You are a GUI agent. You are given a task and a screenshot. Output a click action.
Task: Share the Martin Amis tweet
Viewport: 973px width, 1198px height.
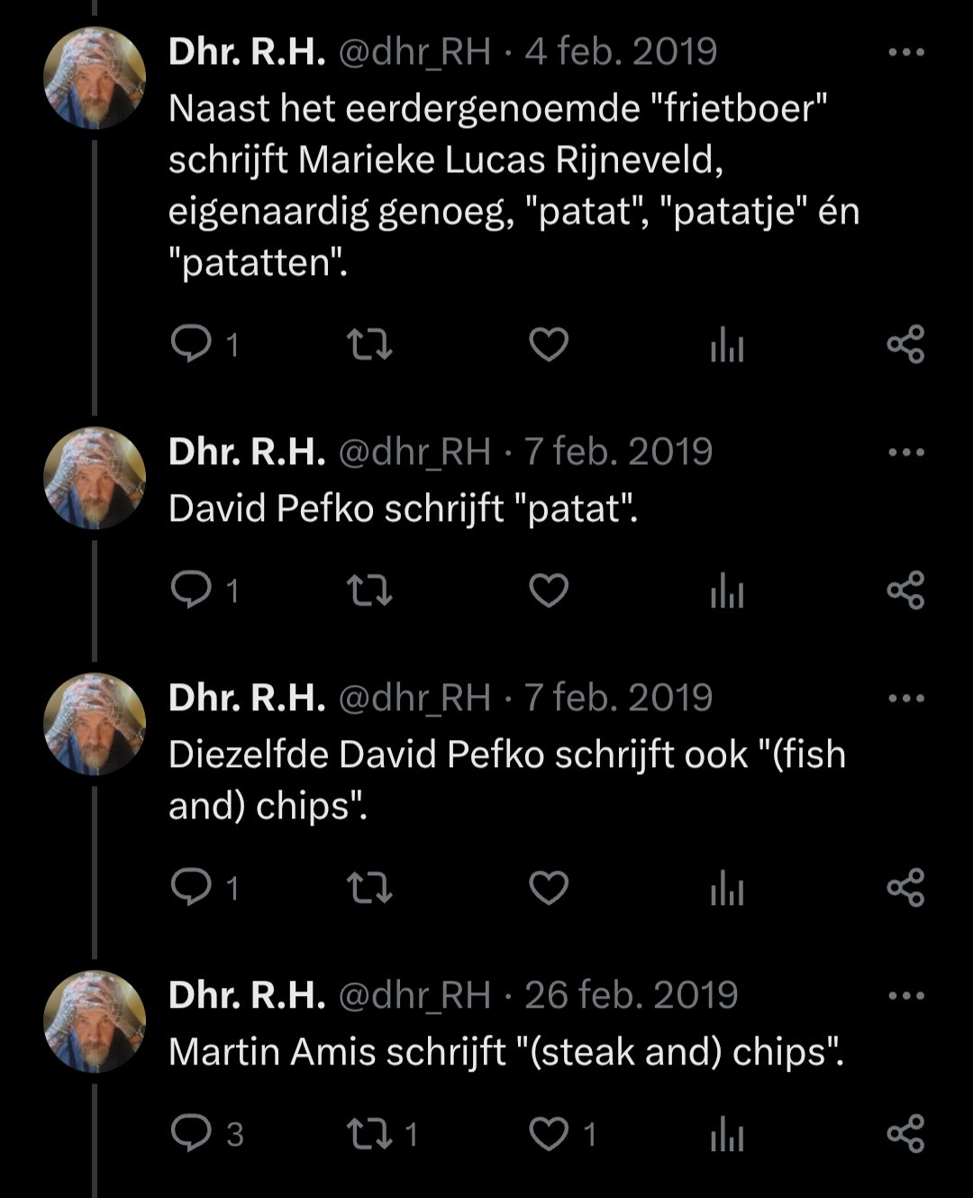click(905, 1133)
